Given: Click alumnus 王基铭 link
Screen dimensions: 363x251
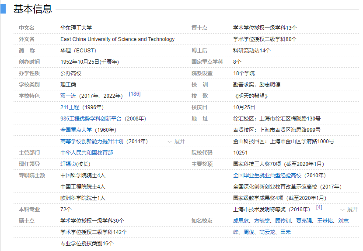Looking at the screenshot, I should coord(325,221).
